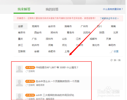
Task: Choose the 重庆 filter
Action: click(21, 39)
